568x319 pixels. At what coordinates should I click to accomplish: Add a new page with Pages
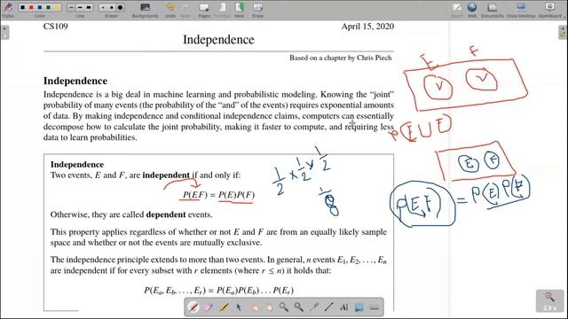[204, 10]
